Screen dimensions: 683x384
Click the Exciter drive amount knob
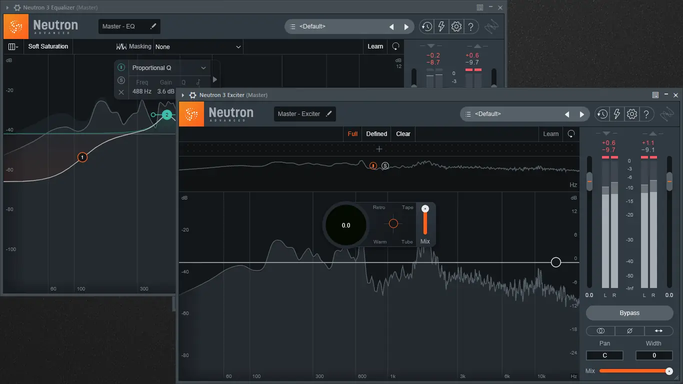tap(346, 225)
